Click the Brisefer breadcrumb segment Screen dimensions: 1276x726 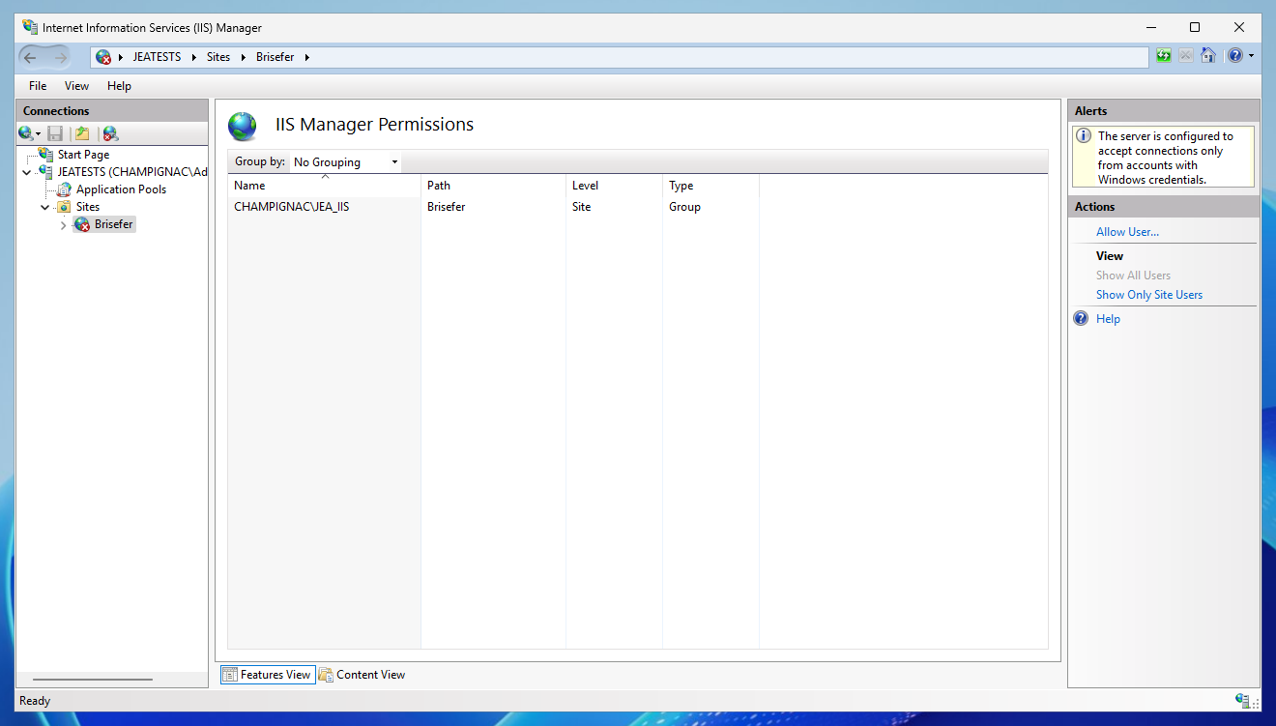tap(275, 57)
